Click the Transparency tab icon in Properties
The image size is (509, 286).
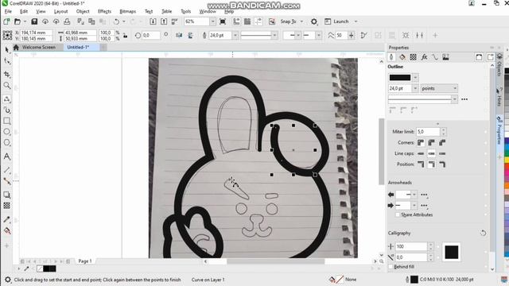pos(413,57)
